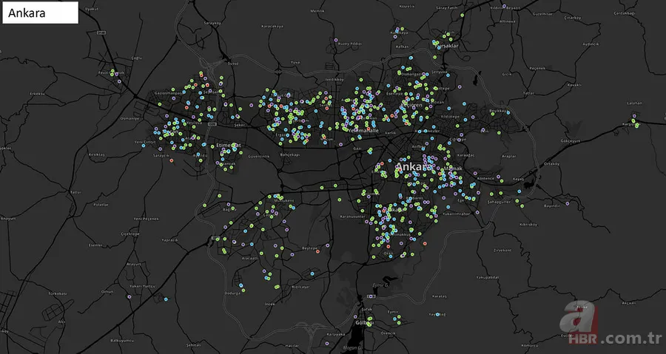
Task: Click the Zirvekent place label
Action: tap(502, 250)
